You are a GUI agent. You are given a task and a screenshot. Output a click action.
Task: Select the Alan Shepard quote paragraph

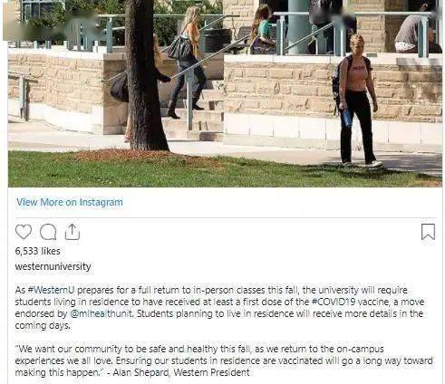tap(224, 360)
